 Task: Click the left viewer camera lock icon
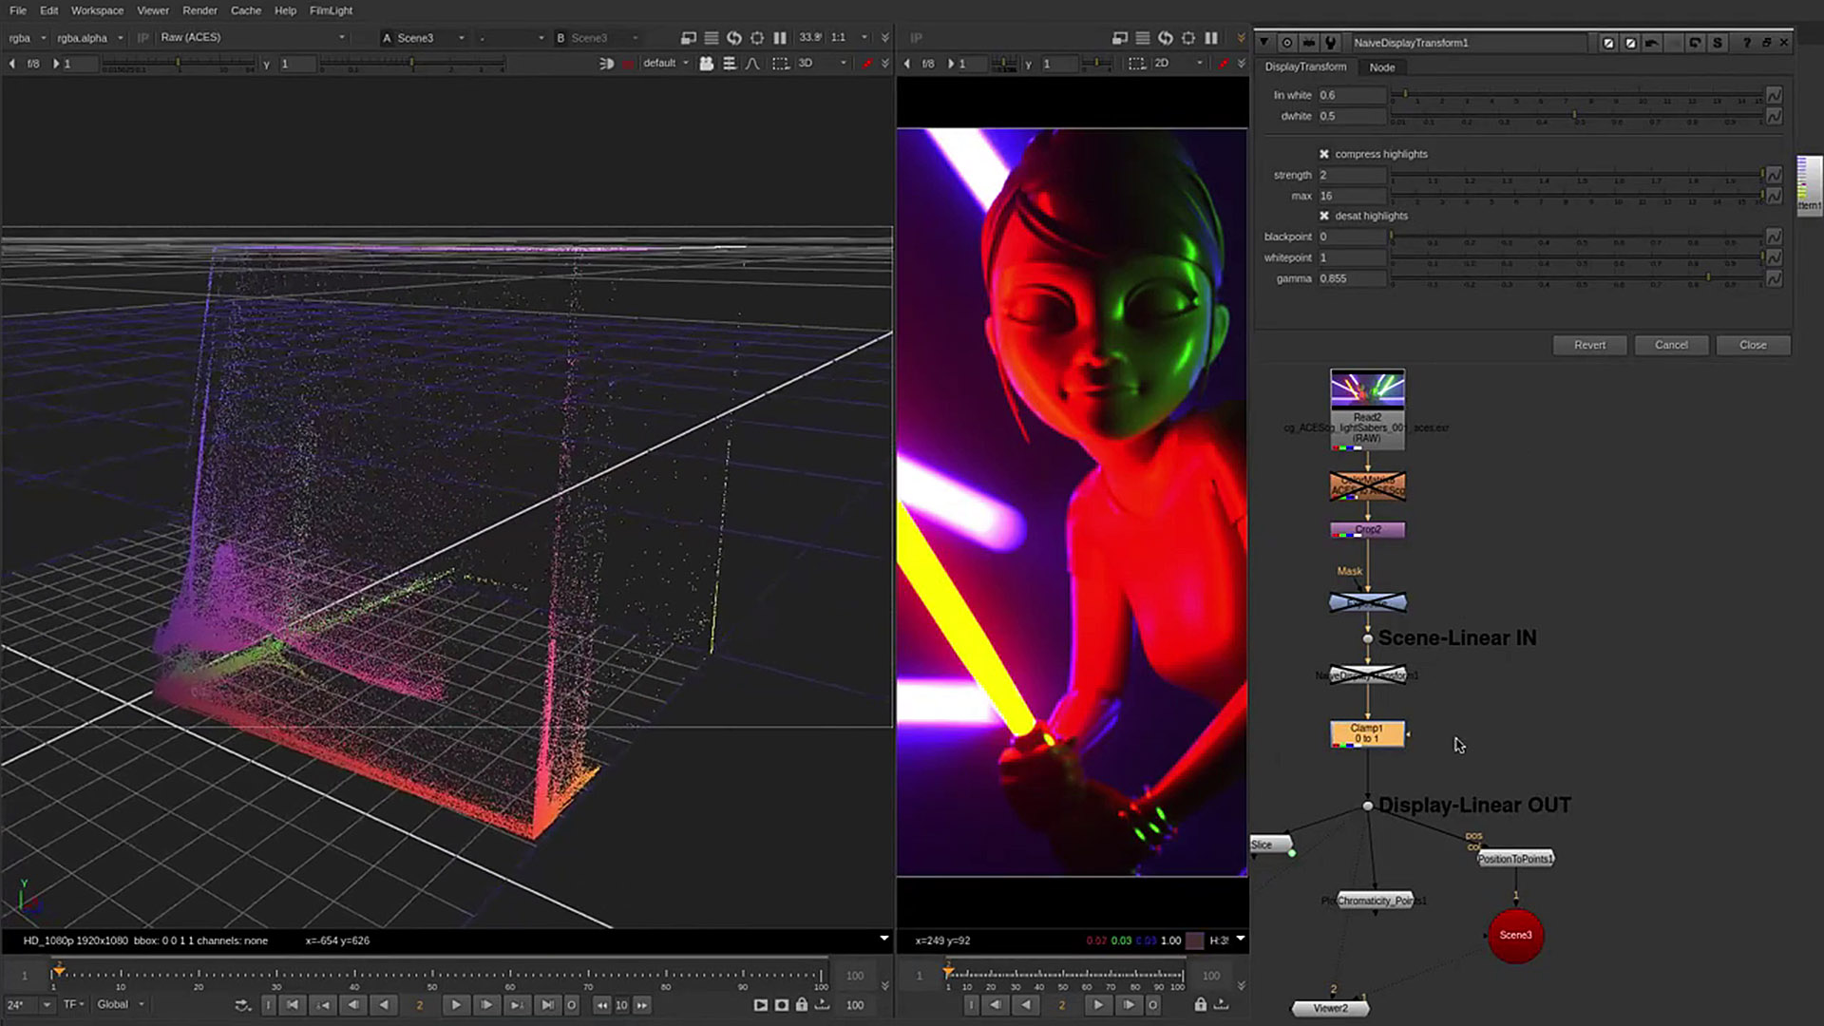coord(707,64)
